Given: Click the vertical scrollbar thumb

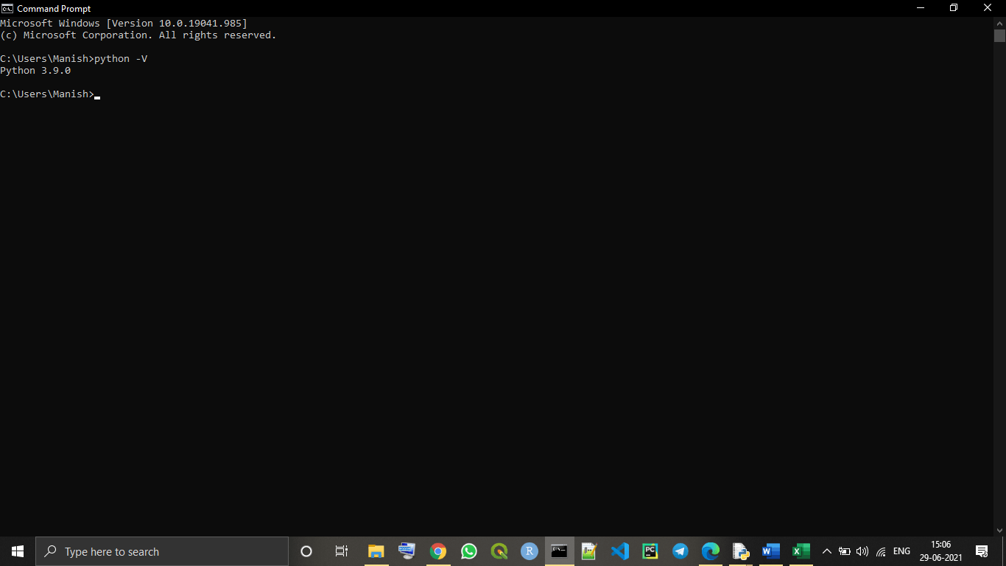Looking at the screenshot, I should click(x=999, y=35).
